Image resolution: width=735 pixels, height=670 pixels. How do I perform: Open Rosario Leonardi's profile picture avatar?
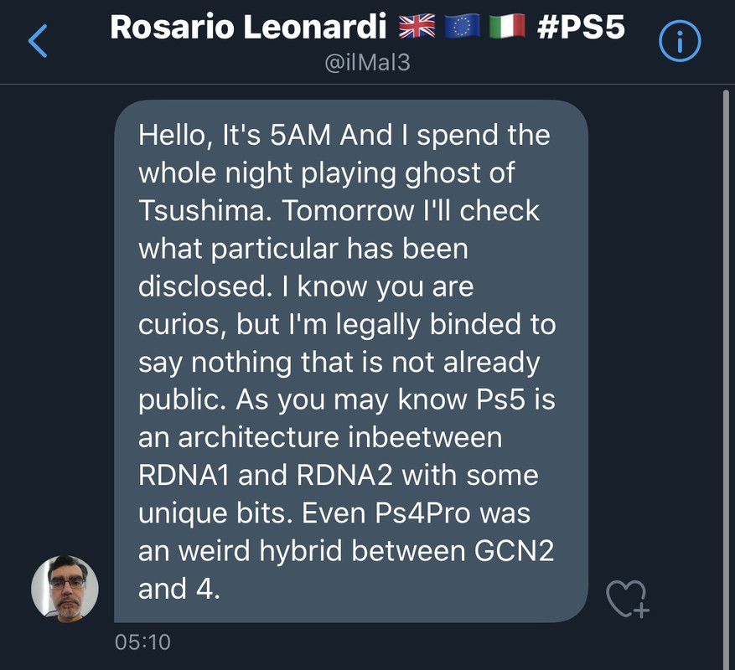tap(65, 589)
